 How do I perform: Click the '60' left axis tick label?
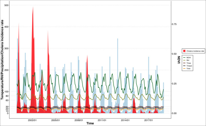coord(7,100)
